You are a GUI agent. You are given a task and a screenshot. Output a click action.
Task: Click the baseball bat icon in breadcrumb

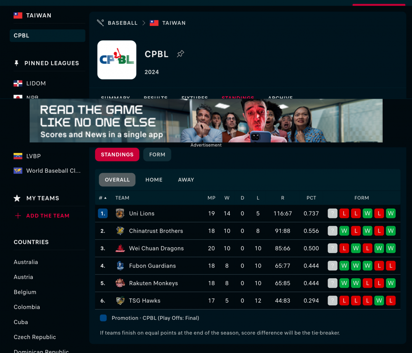click(100, 23)
